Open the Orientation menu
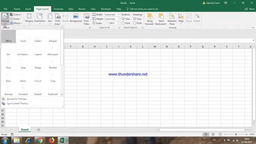This screenshot has height=144, width=256. pos(40,19)
